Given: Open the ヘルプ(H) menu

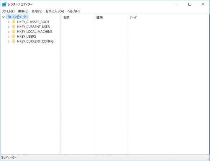Looking at the screenshot, I should 73,11.
